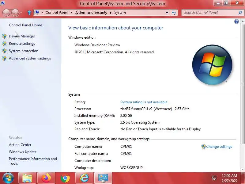Image resolution: width=245 pixels, height=184 pixels.
Task: Select processor value ziad87 funnyCPU v2
Action: pos(155,109)
